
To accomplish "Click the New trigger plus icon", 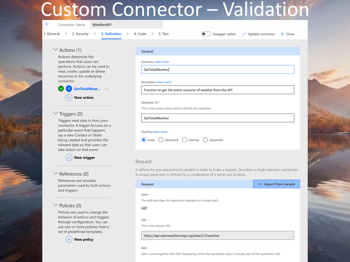I will [69, 158].
